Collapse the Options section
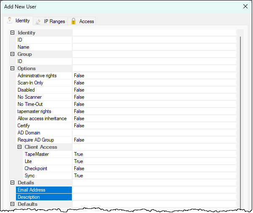Viewport: 253px width, 213px height. (12, 68)
